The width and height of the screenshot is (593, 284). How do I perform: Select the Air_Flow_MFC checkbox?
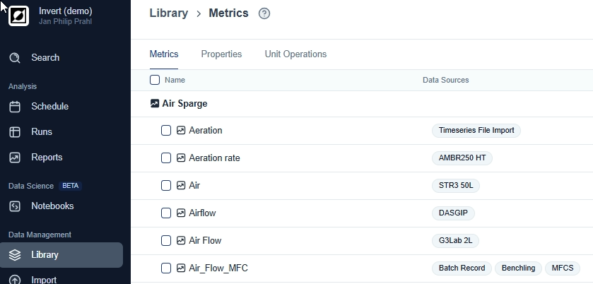tap(166, 268)
